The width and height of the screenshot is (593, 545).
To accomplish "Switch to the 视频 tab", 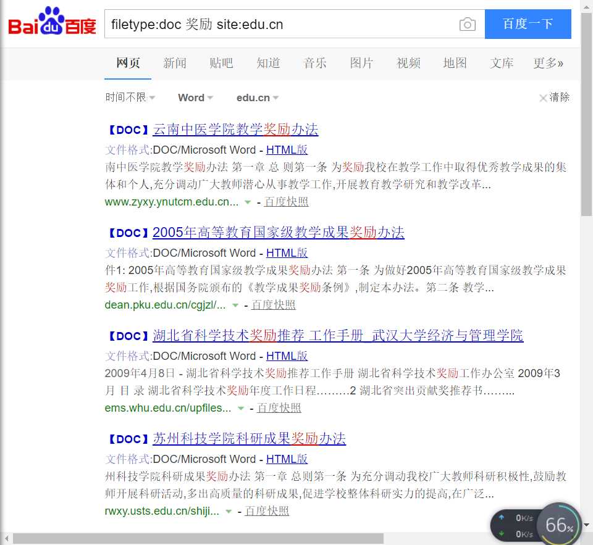I will point(408,63).
